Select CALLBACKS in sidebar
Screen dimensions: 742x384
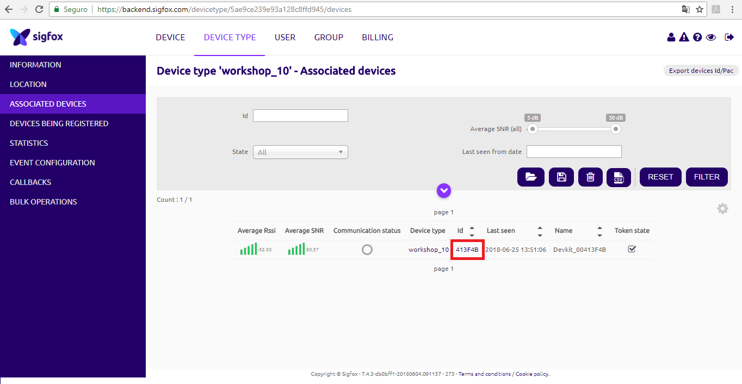tap(73, 182)
